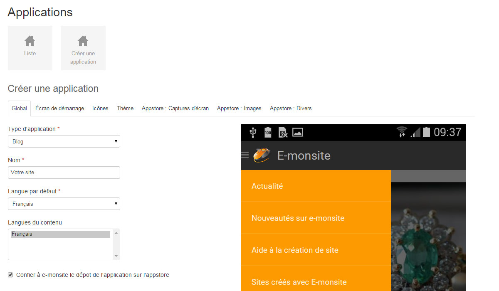Screen dimensions: 499x291
Task: Select the Global tab
Action: [x=19, y=108]
